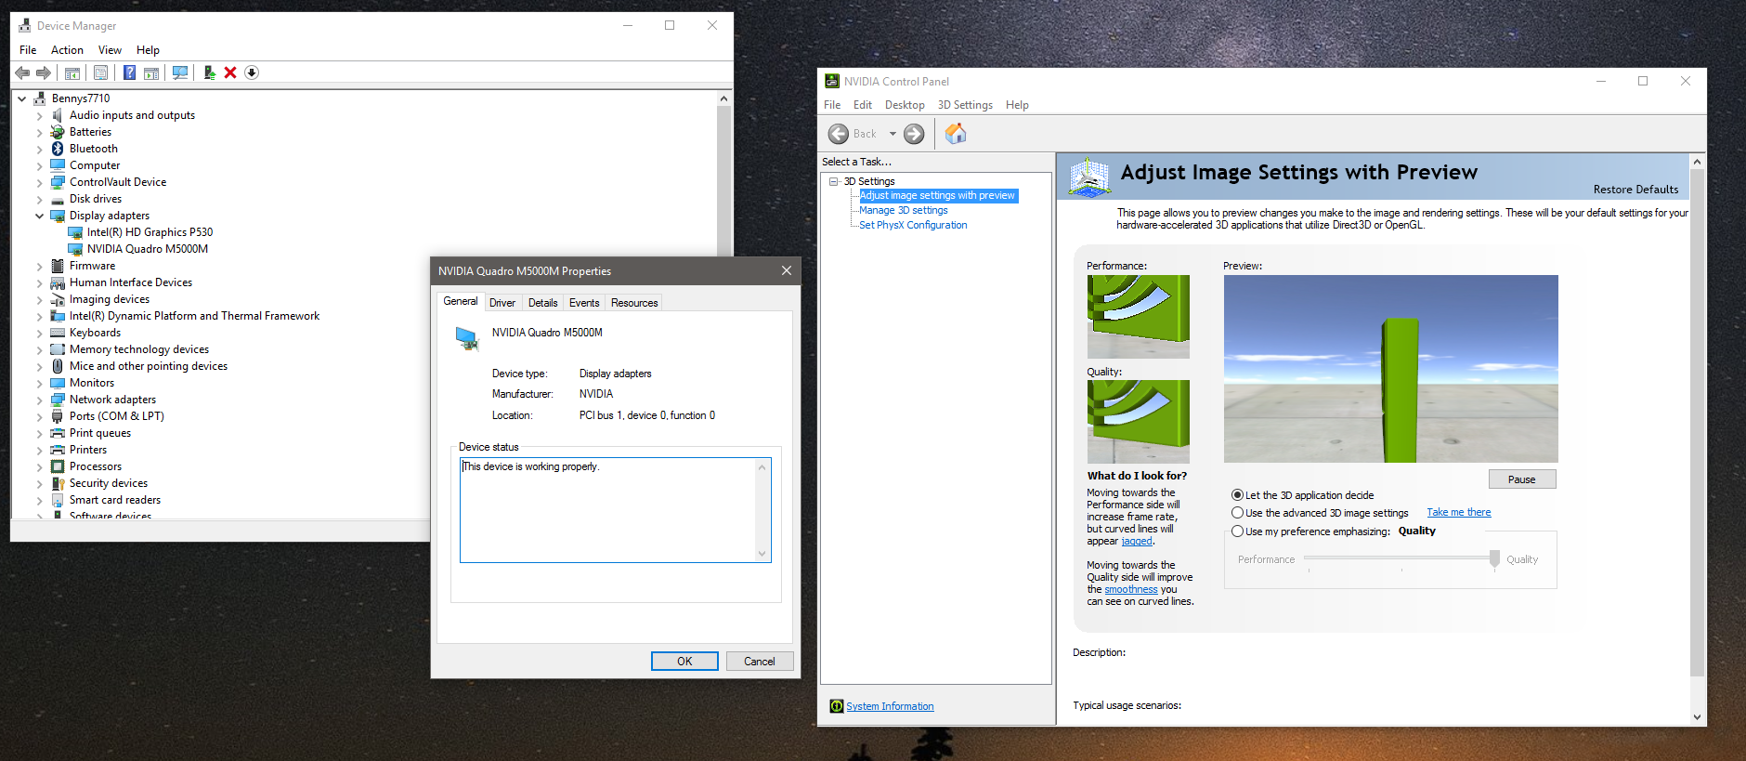Click Cancel in the Properties dialog
Screen dimensions: 1746x761
759,662
